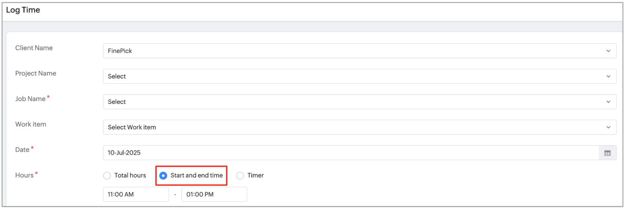Open the calendar picker icon beside the date
The image size is (625, 209).
click(x=607, y=153)
